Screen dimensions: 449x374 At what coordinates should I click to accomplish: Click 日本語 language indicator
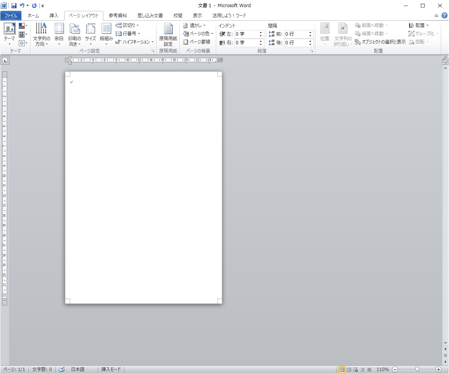(x=78, y=369)
